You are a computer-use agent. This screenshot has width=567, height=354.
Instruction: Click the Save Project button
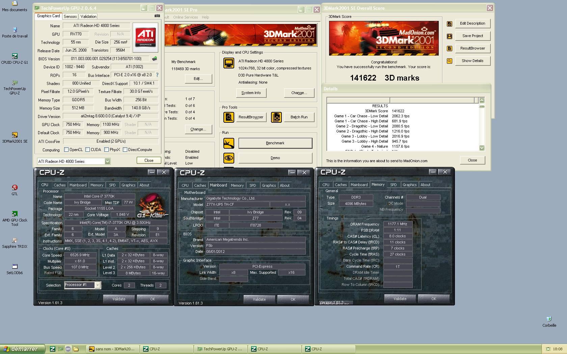point(473,36)
